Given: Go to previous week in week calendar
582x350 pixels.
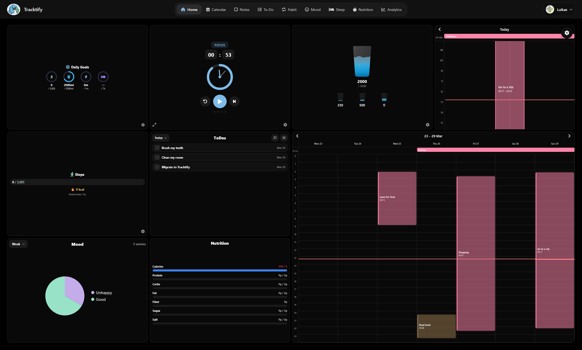Looking at the screenshot, I should 297,136.
